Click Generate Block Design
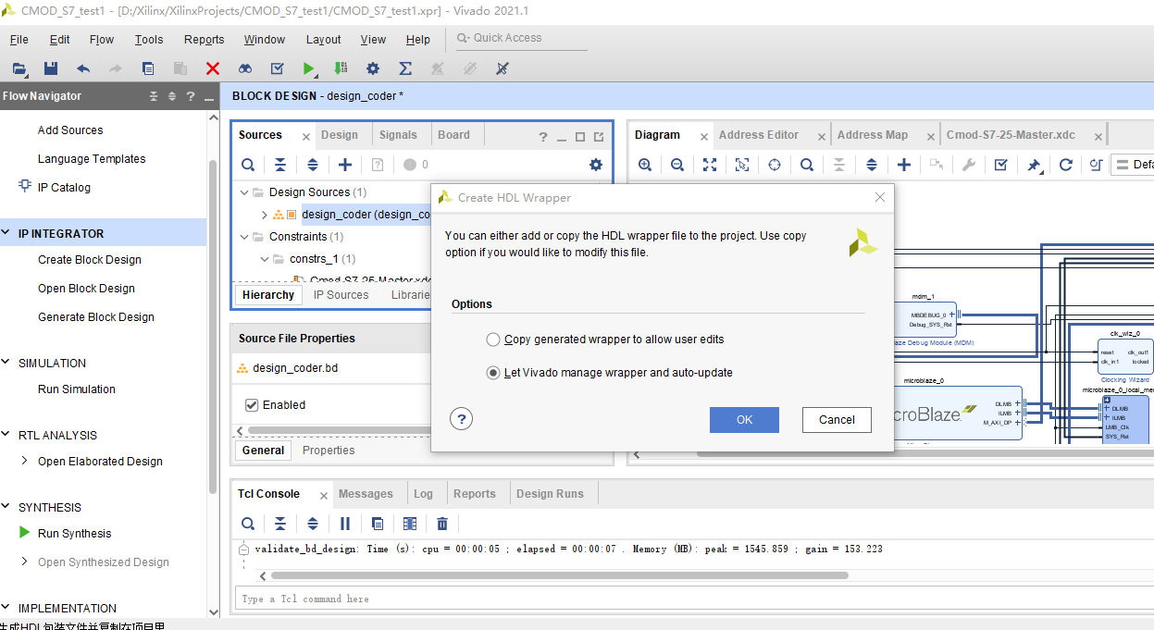This screenshot has height=630, width=1154. 96,316
